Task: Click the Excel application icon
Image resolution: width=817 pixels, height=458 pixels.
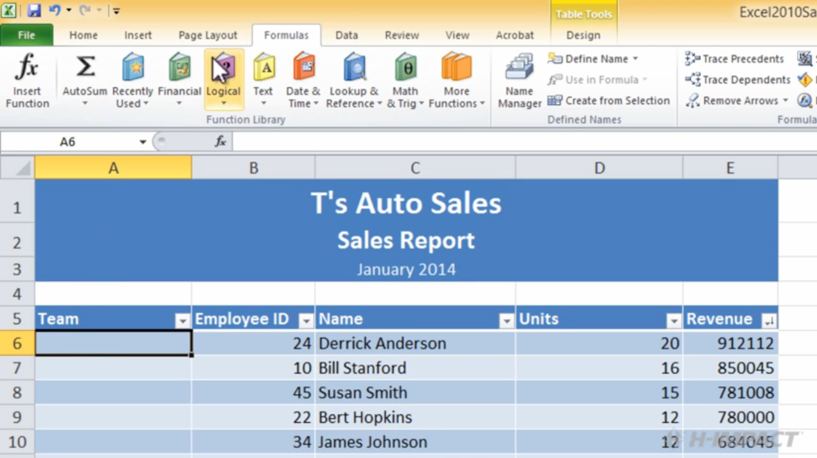Action: point(10,10)
